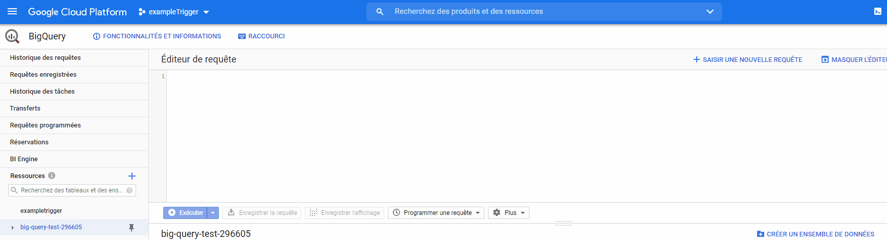
Task: Add a resource with the plus icon
Action: click(132, 176)
